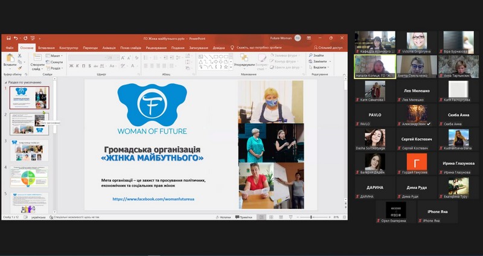Expand the shapes gallery with the More arrow

(x=231, y=67)
